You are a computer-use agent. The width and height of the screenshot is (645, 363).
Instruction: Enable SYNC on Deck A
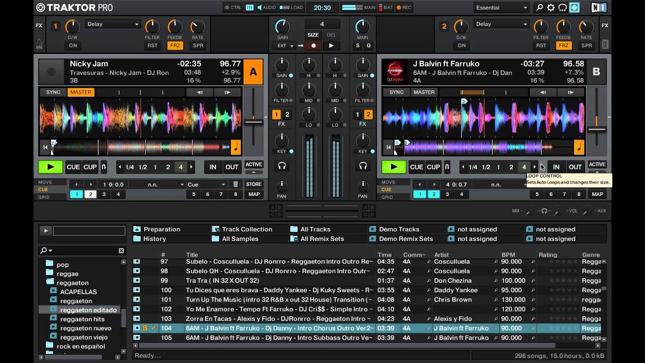coord(53,92)
